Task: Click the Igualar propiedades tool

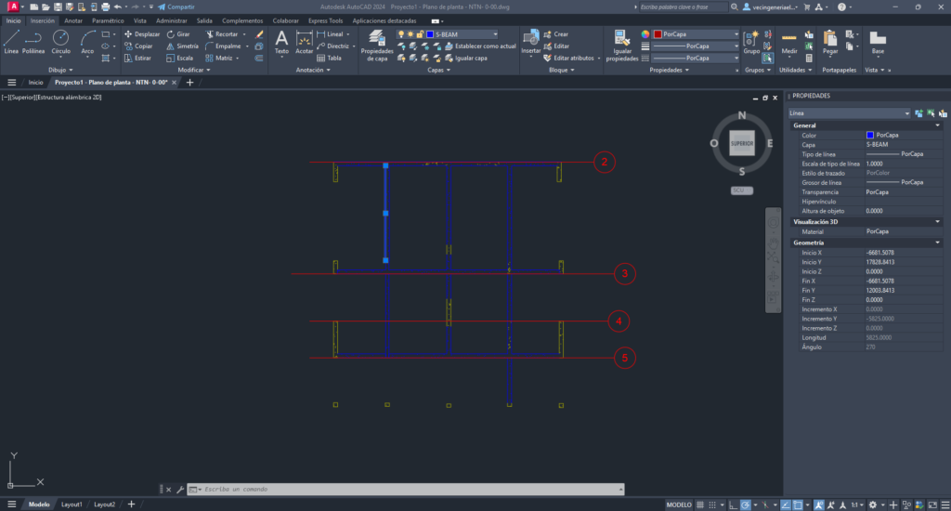Action: point(621,45)
